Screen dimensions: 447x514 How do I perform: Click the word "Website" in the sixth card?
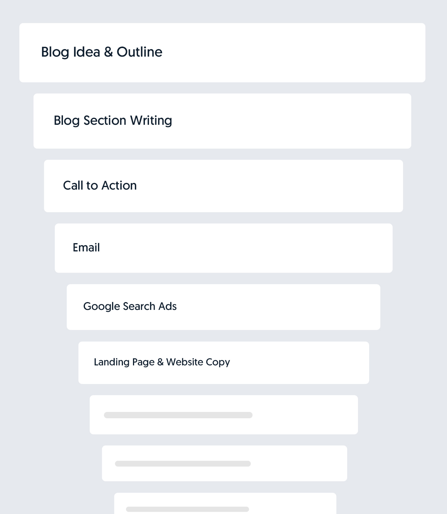click(185, 362)
